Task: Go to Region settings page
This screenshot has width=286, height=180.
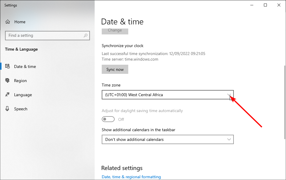Action: [x=20, y=81]
